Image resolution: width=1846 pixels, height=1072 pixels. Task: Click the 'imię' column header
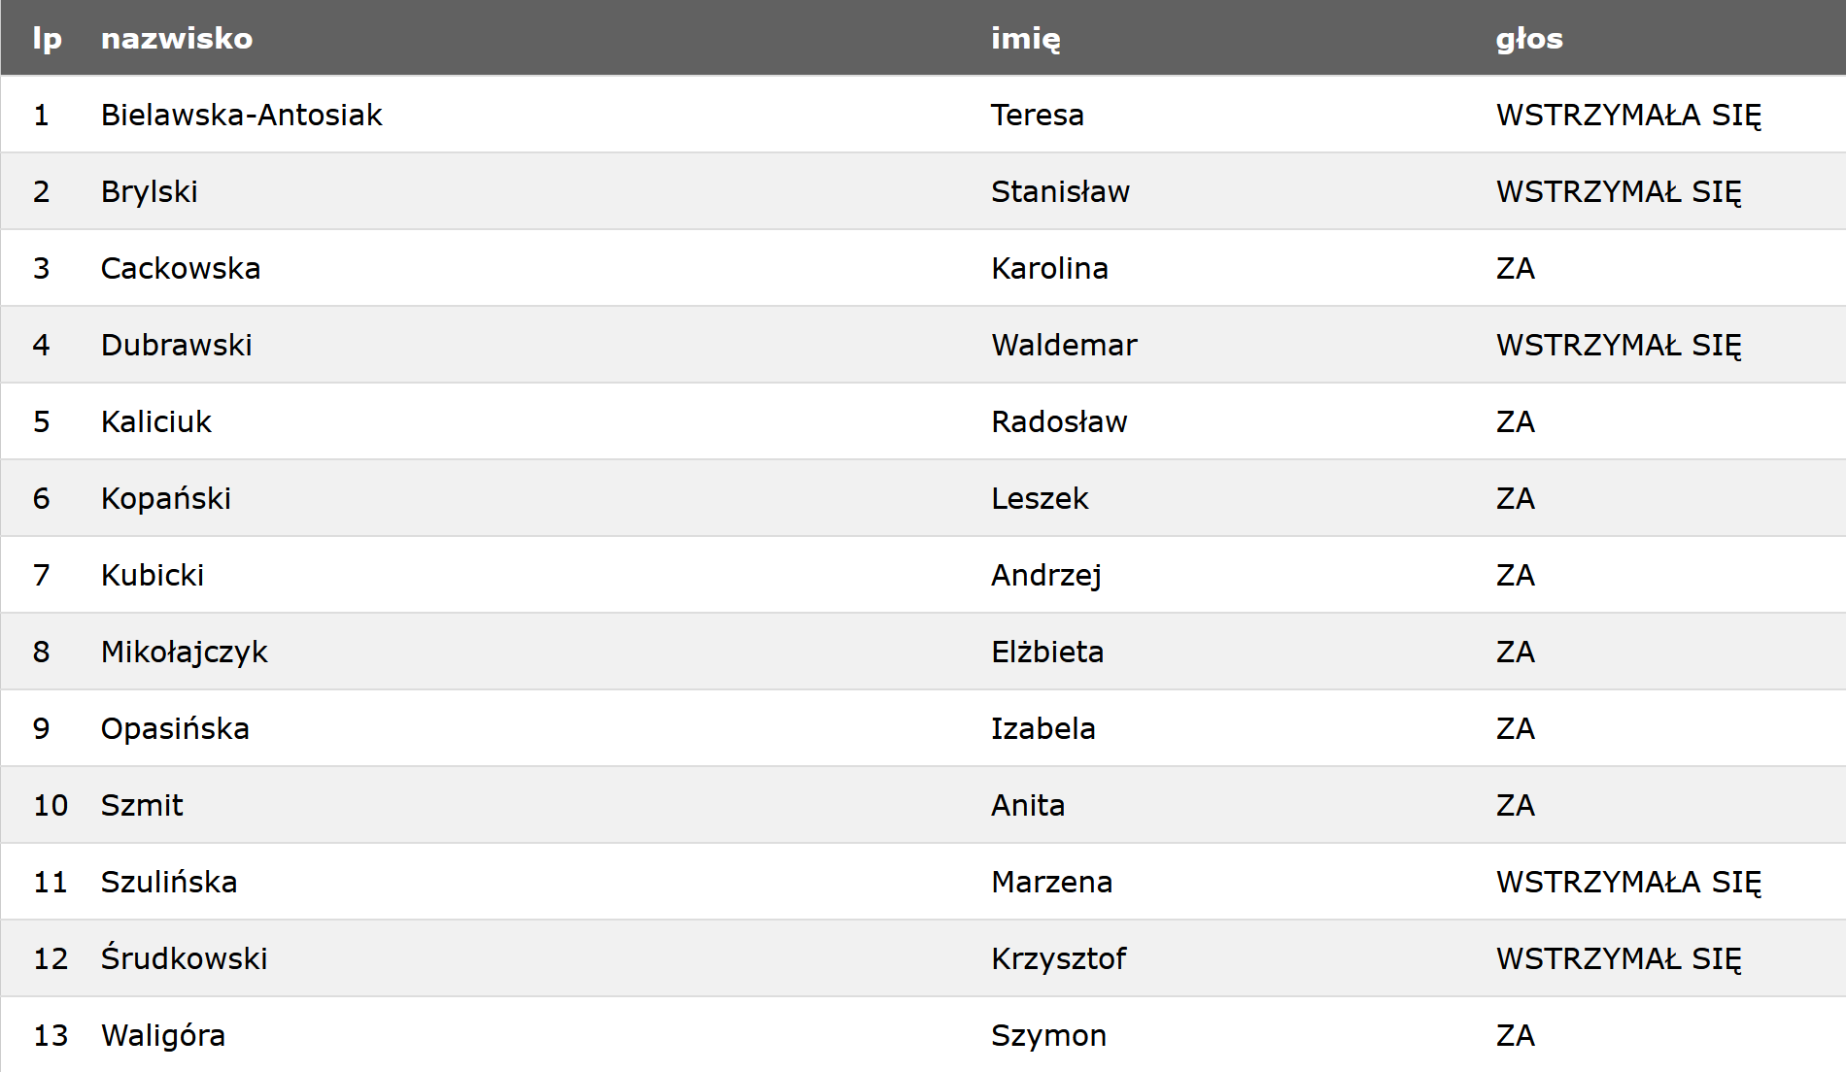click(1026, 39)
